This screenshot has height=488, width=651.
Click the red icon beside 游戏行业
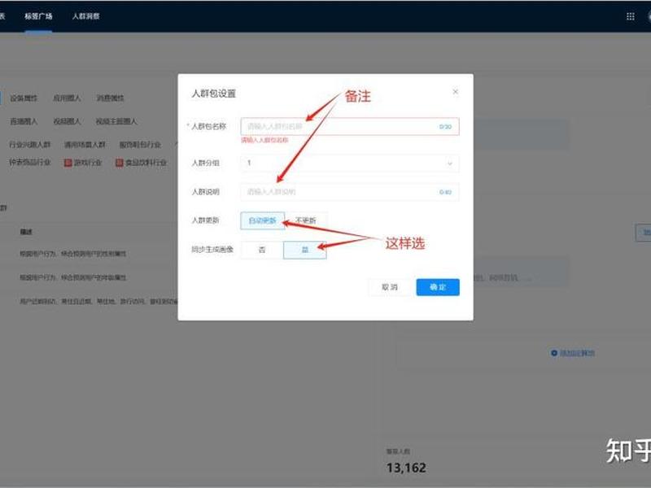click(x=68, y=163)
